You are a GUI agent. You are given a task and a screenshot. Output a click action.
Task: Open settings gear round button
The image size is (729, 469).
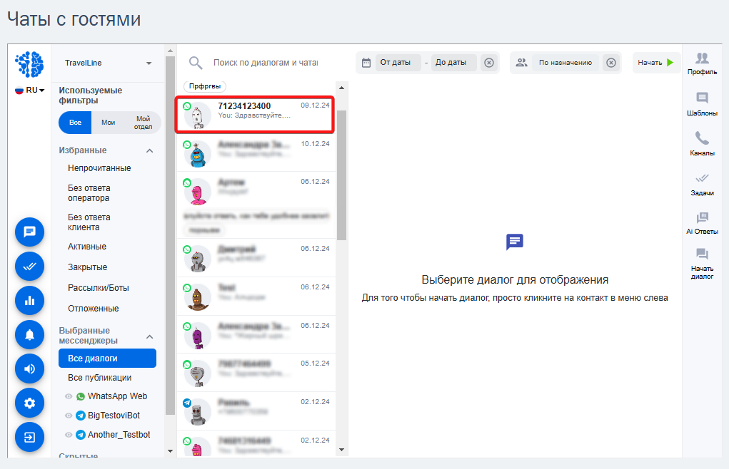point(30,403)
